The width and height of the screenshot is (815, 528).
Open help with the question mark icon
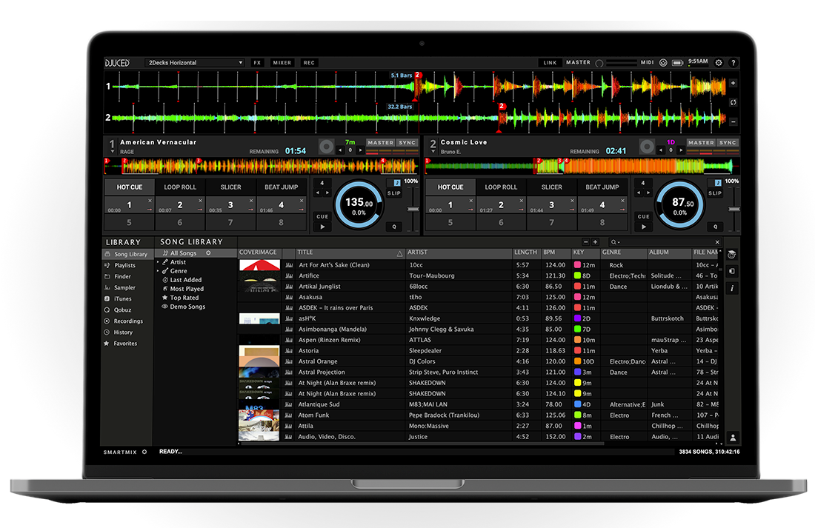click(733, 62)
